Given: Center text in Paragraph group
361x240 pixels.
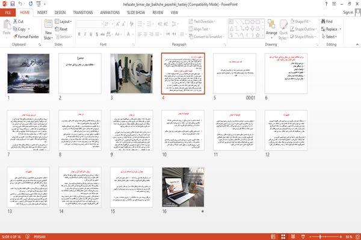Looking at the screenshot, I should (145, 34).
